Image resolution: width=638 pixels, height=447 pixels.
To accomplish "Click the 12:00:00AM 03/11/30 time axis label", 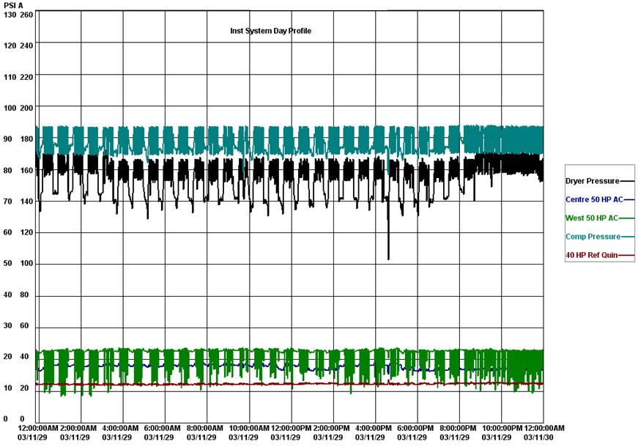I will [544, 433].
